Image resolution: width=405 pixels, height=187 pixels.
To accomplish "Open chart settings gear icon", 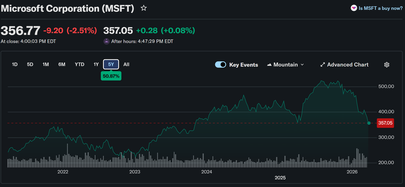I will point(387,65).
